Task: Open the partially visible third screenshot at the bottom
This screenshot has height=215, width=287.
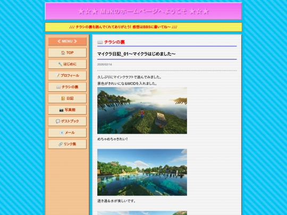Action: (142, 213)
